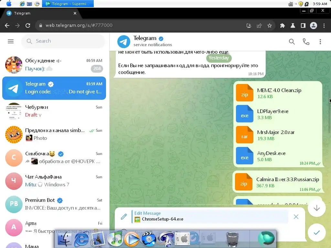Image resolution: width=331 pixels, height=248 pixels.
Task: Open the Симбочка chat
Action: [x=54, y=158]
